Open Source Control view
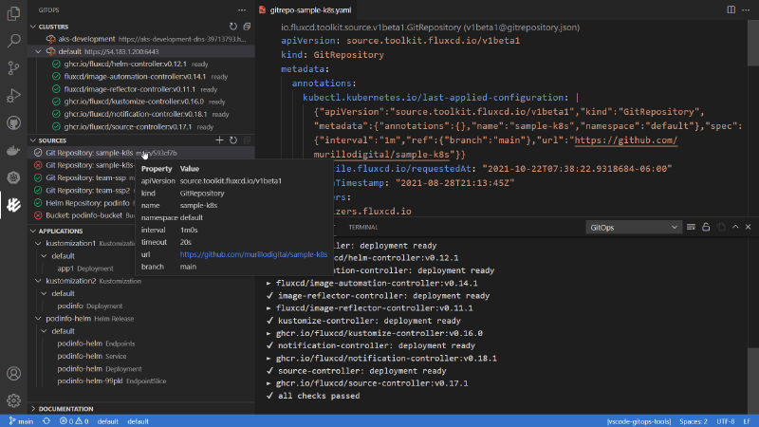This screenshot has width=759, height=427. (13, 68)
